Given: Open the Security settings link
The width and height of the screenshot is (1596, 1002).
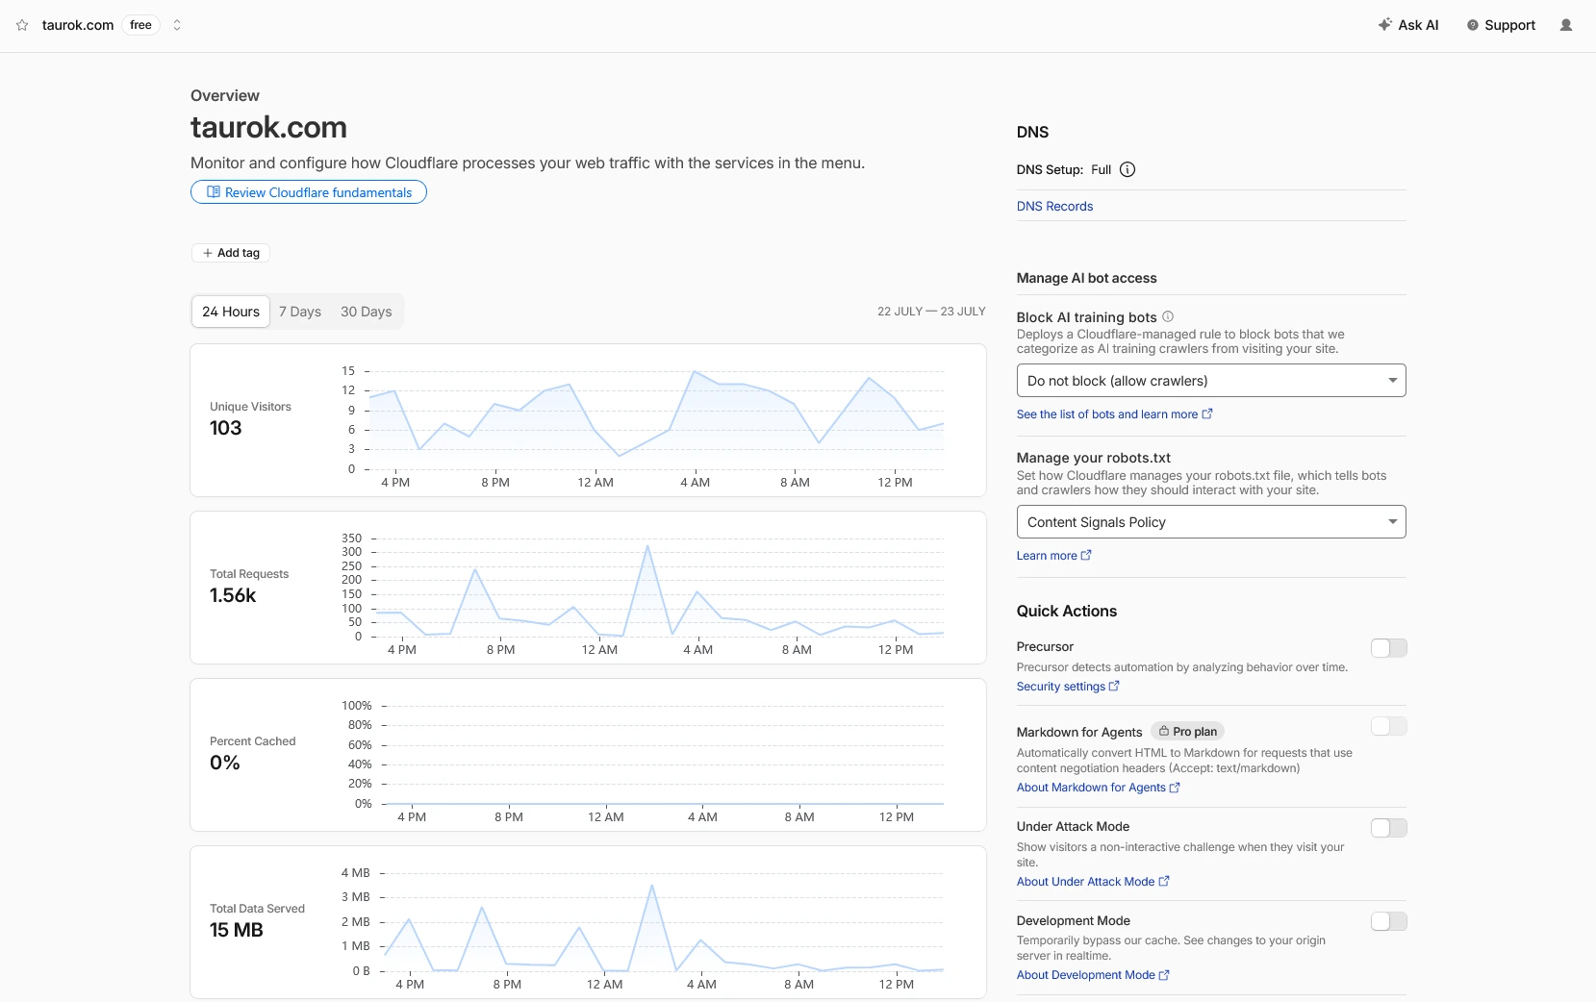Looking at the screenshot, I should 1068,687.
